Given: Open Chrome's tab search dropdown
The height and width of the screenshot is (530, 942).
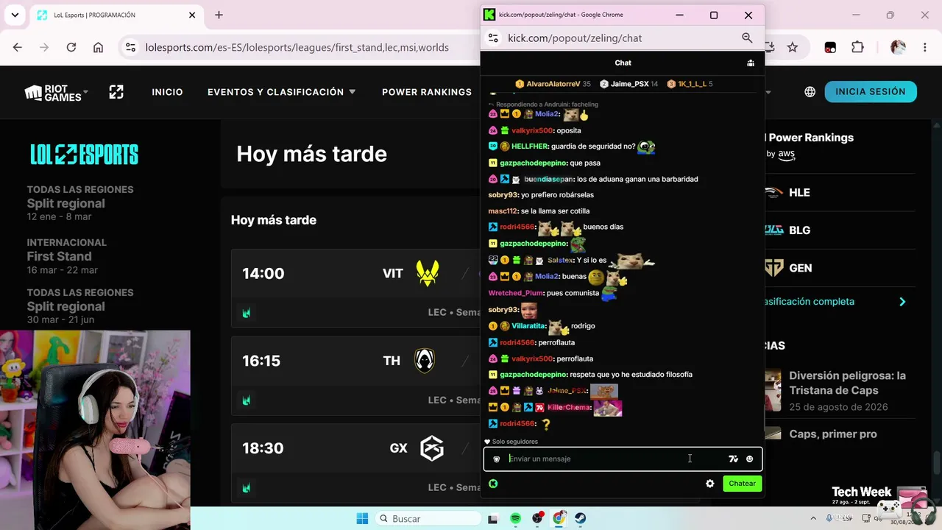Looking at the screenshot, I should 15,15.
